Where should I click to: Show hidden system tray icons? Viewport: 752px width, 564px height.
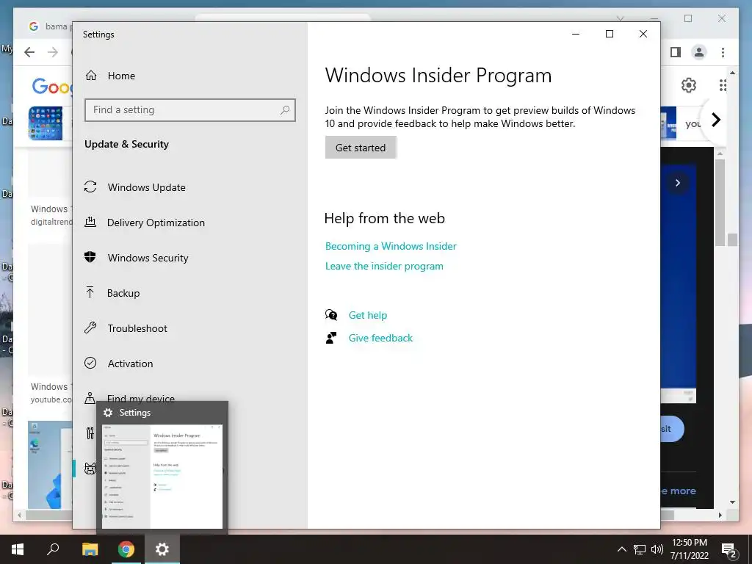tap(621, 549)
